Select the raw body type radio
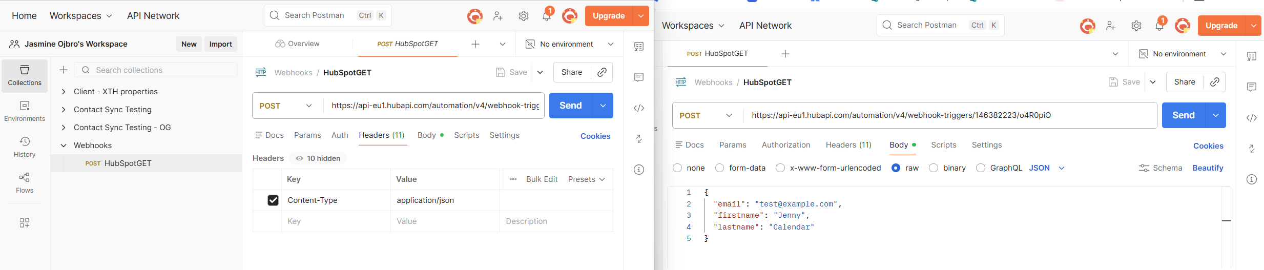This screenshot has height=270, width=1264. pyautogui.click(x=896, y=168)
